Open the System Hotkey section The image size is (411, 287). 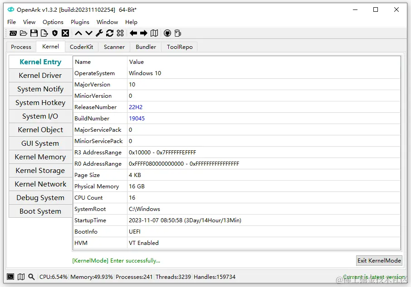click(x=40, y=103)
